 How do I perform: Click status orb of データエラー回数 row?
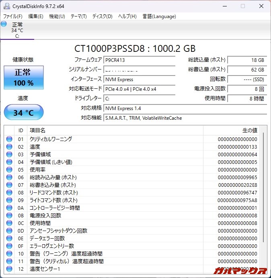tap(9, 238)
